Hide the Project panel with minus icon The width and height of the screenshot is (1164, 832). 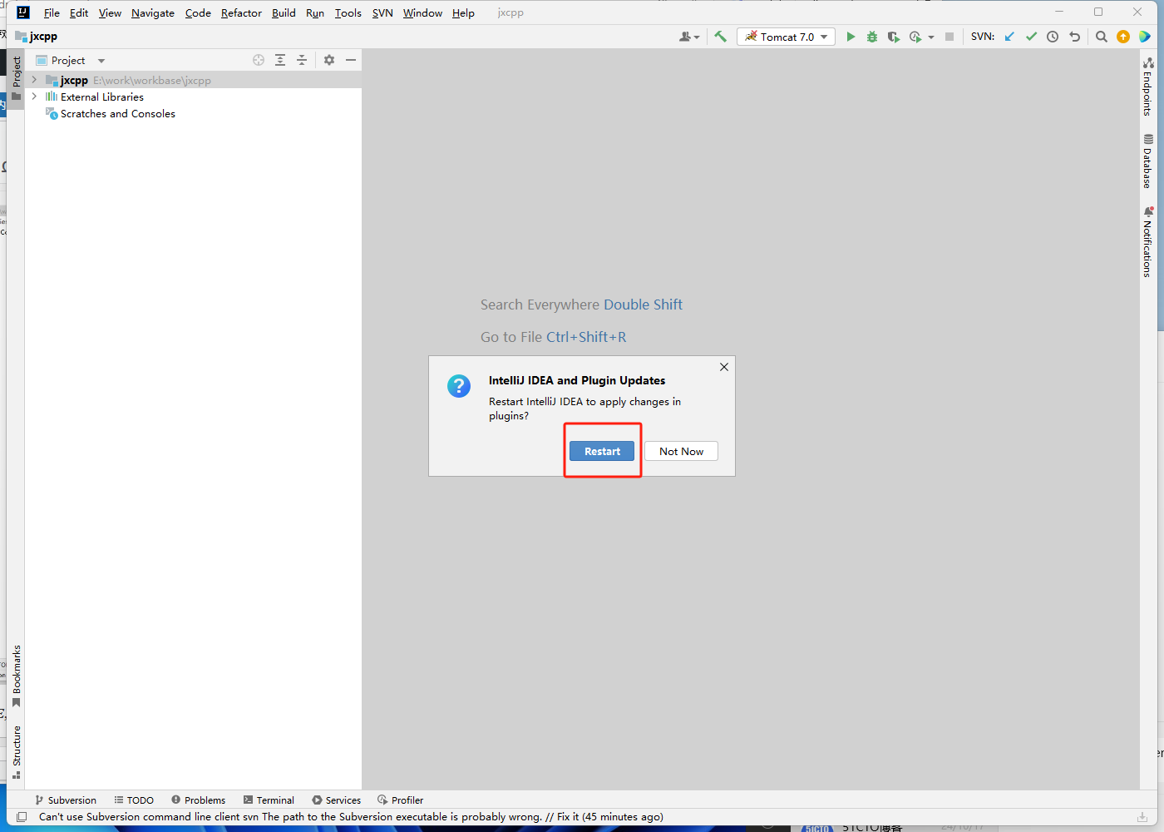351,60
